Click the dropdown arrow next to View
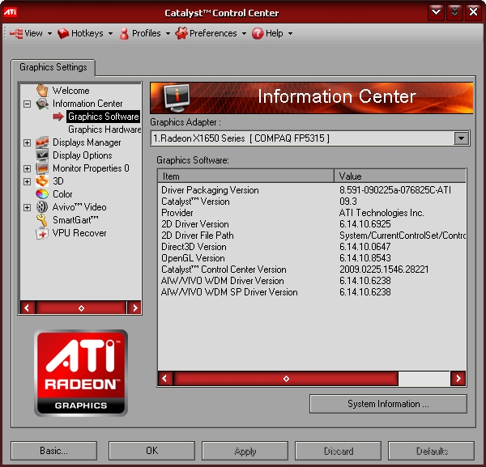The image size is (486, 467). (49, 34)
